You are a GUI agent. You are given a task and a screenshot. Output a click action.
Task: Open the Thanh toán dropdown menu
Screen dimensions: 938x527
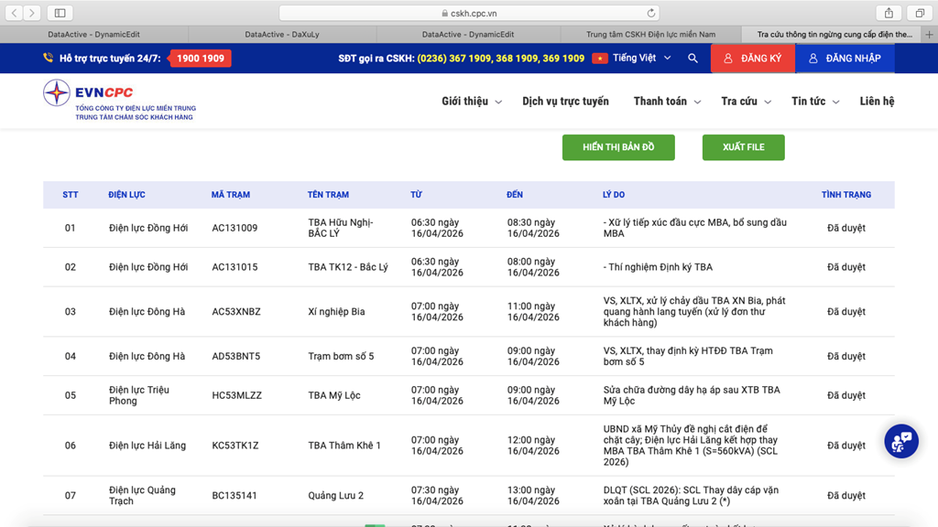pyautogui.click(x=666, y=102)
